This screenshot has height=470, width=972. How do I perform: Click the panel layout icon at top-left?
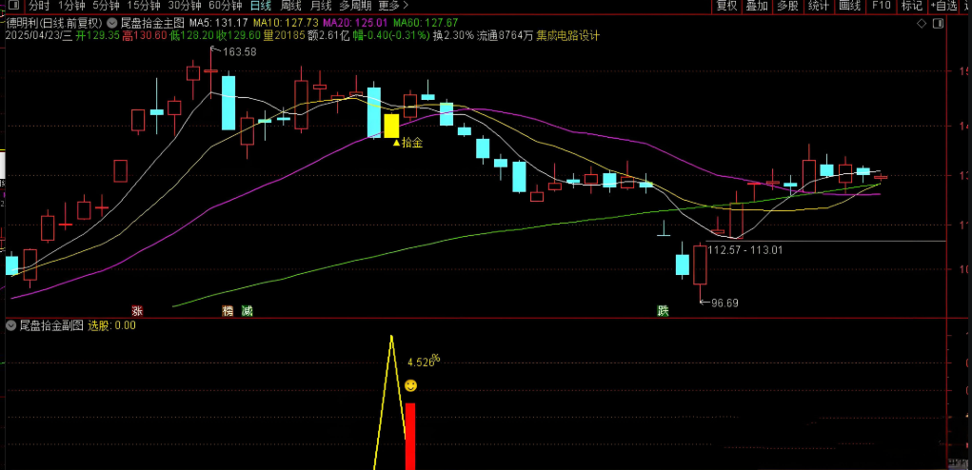coord(12,6)
